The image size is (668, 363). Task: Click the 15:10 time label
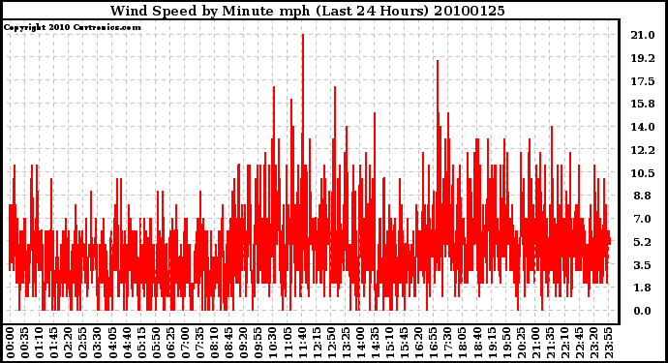pyautogui.click(x=389, y=343)
